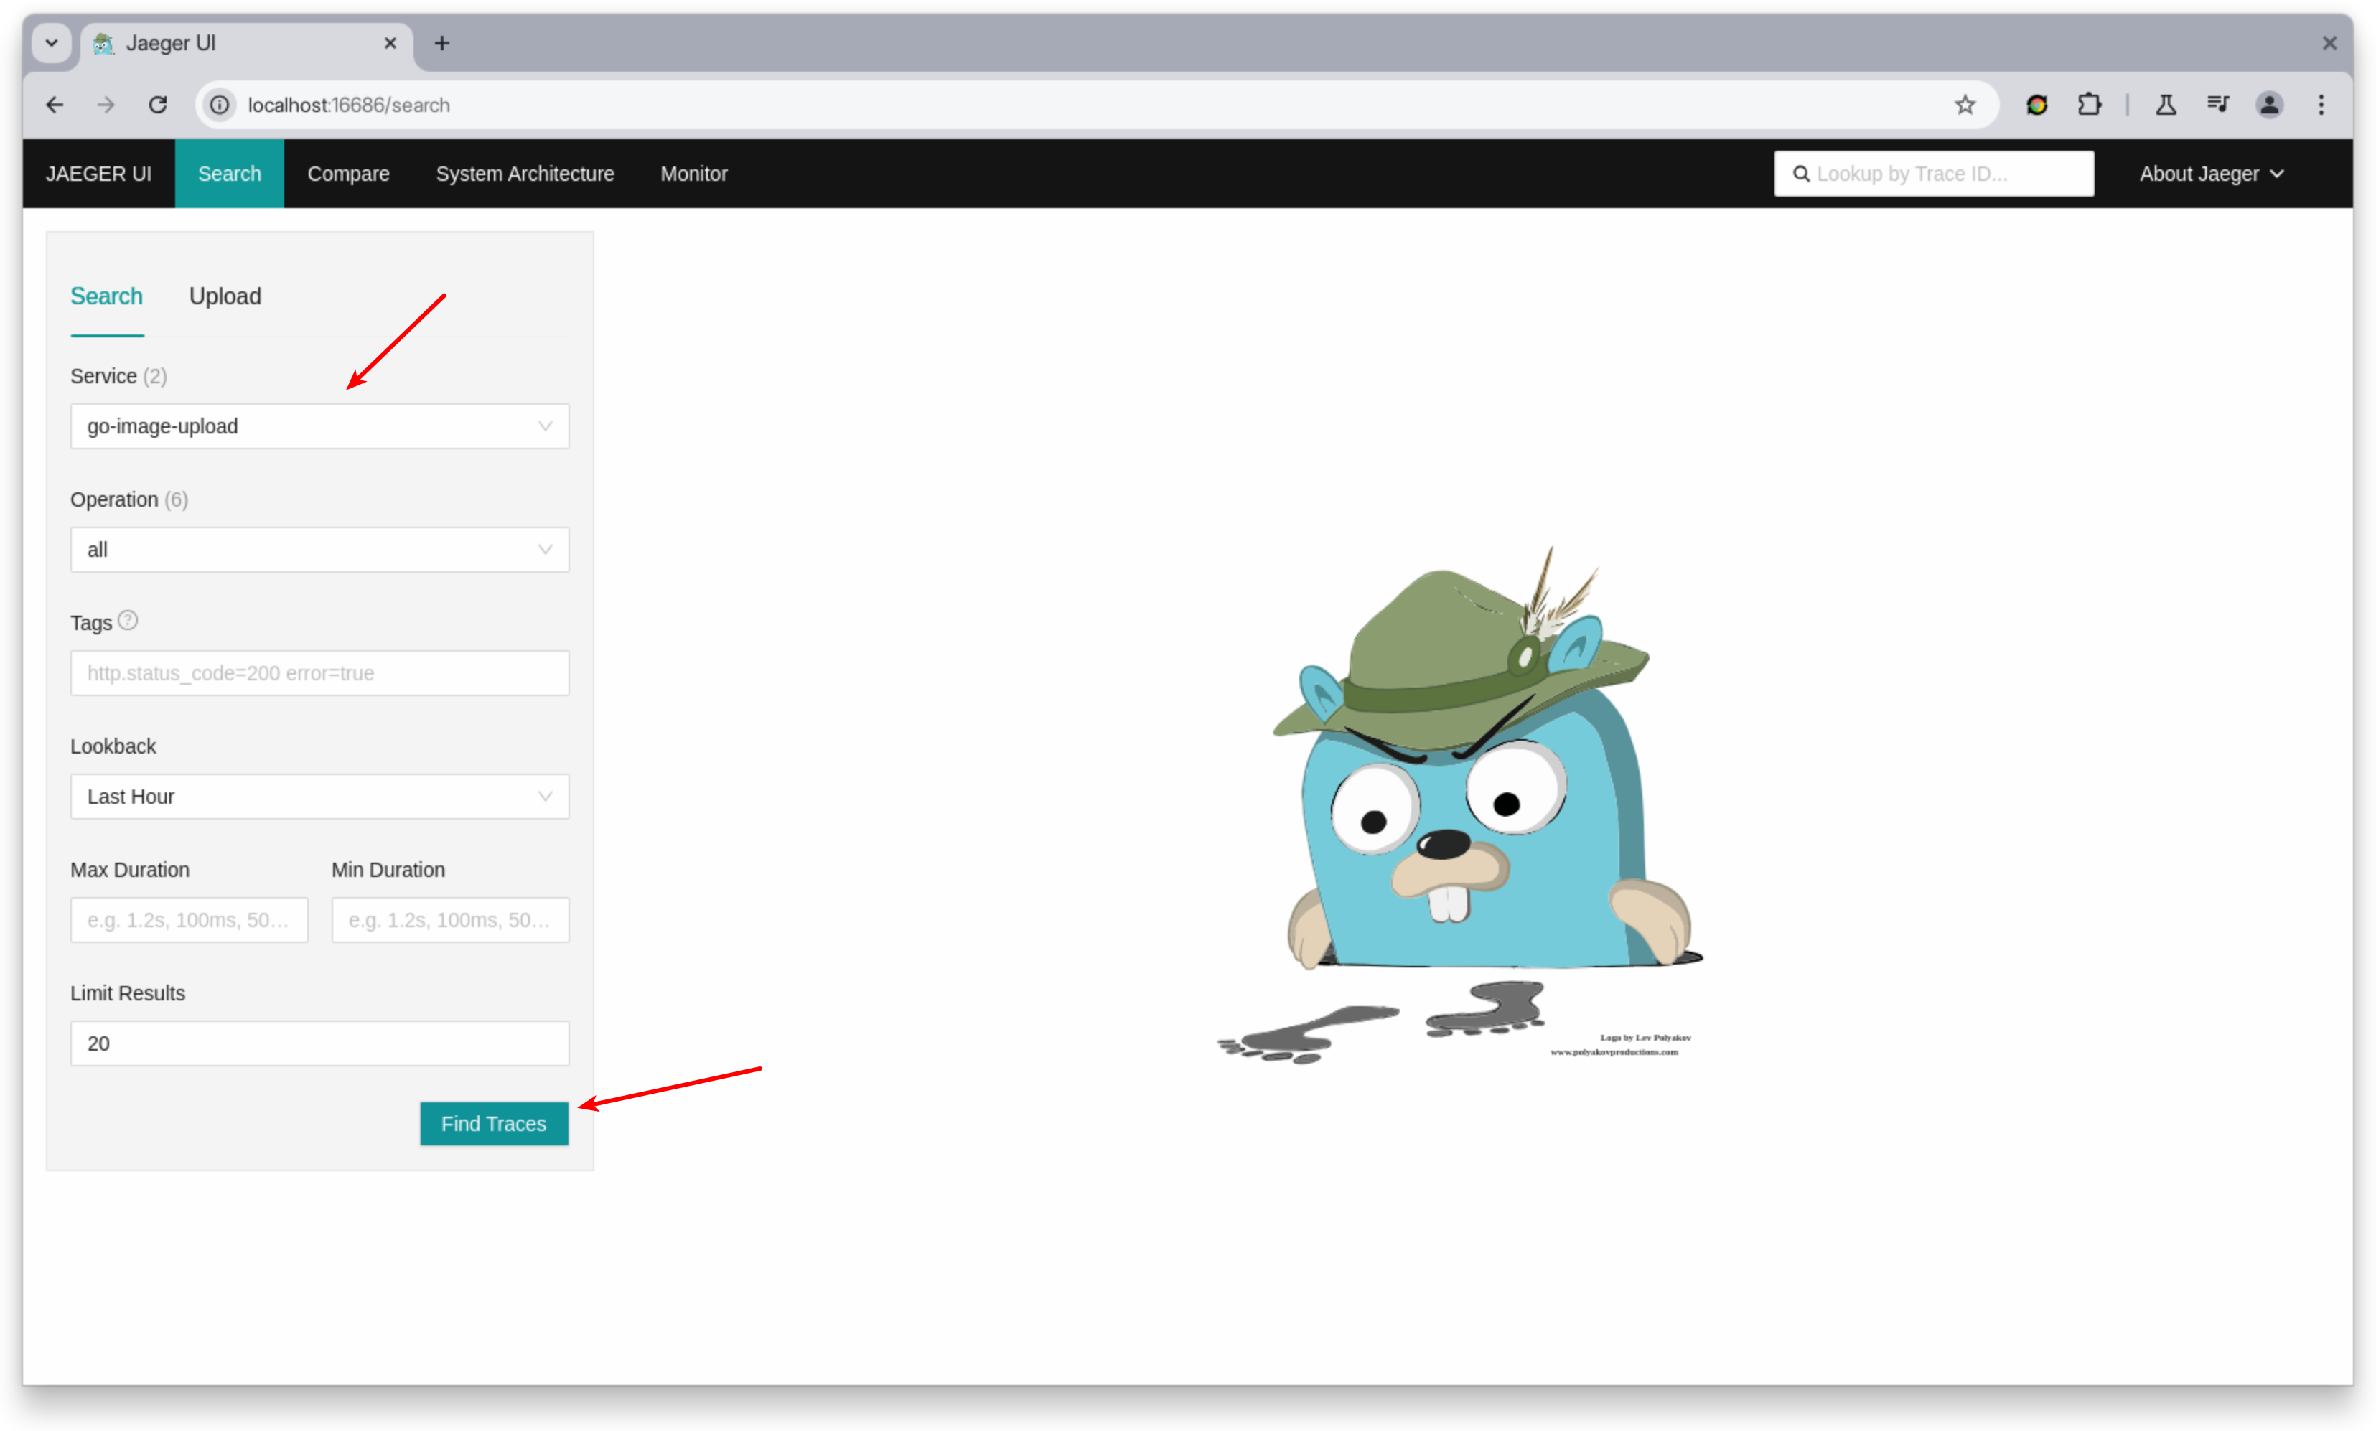Open the Lookback dropdown showing Last Hour
2376x1431 pixels.
pos(319,797)
